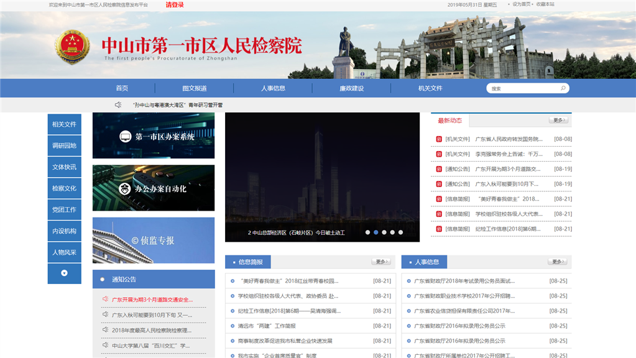636x358 pixels.
Task: Click the speaker icon beside the news ticker
Action: coord(118,104)
